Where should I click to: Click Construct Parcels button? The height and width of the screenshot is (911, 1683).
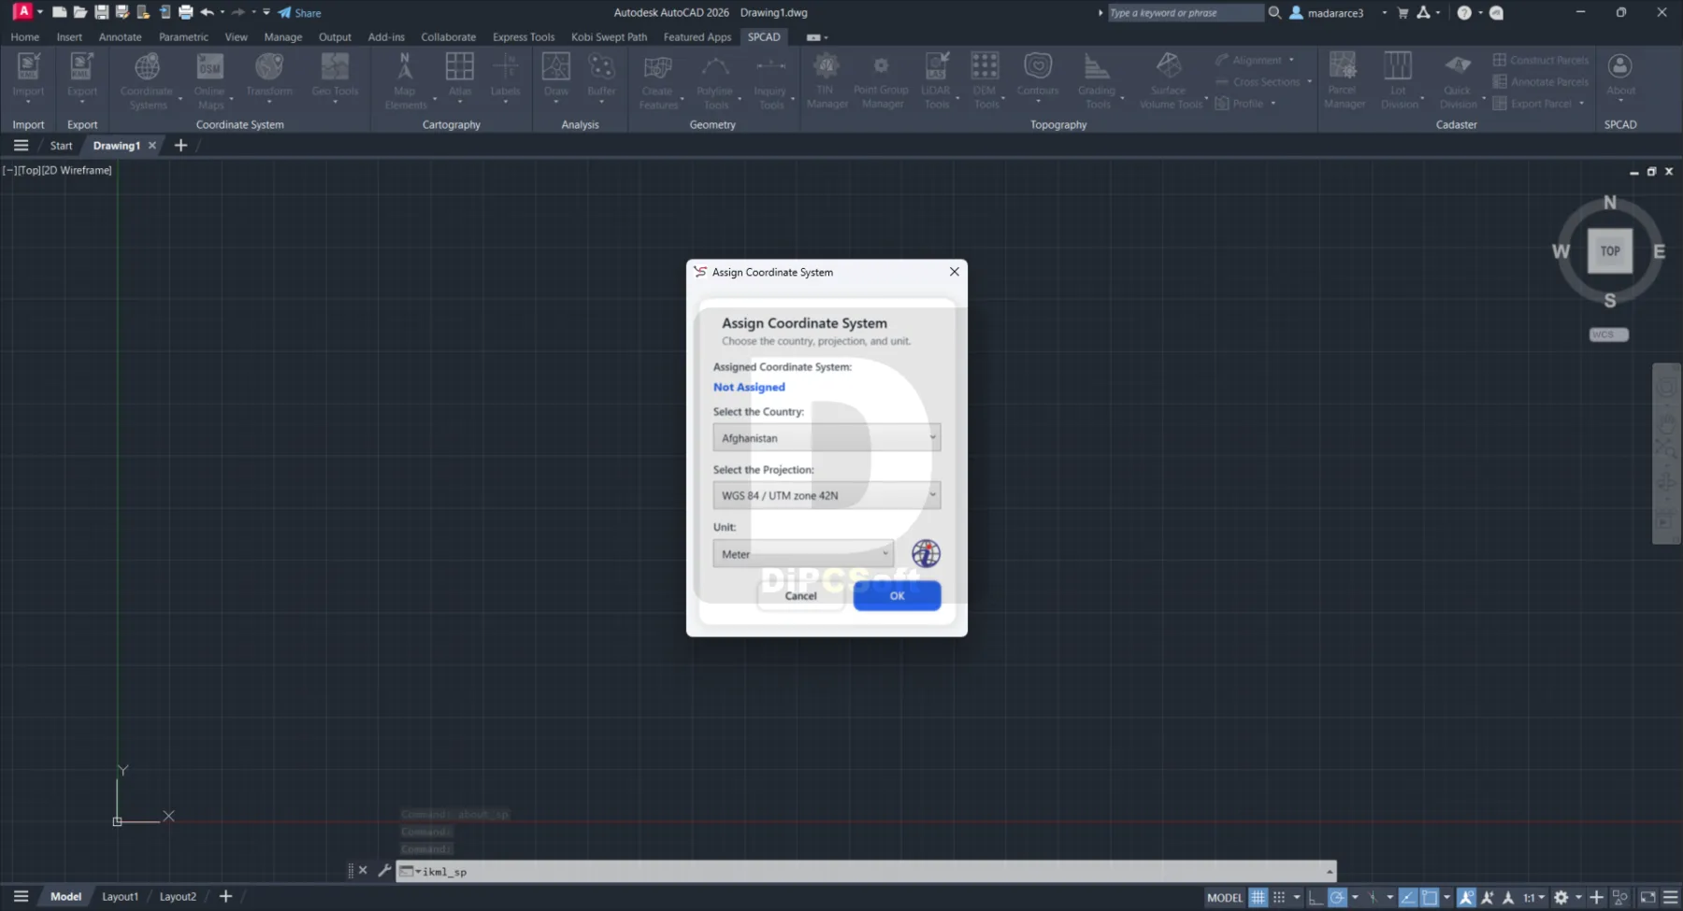(x=1541, y=60)
